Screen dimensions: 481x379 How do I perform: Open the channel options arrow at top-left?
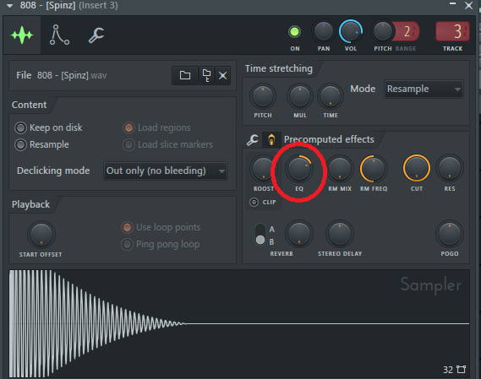click(x=10, y=6)
